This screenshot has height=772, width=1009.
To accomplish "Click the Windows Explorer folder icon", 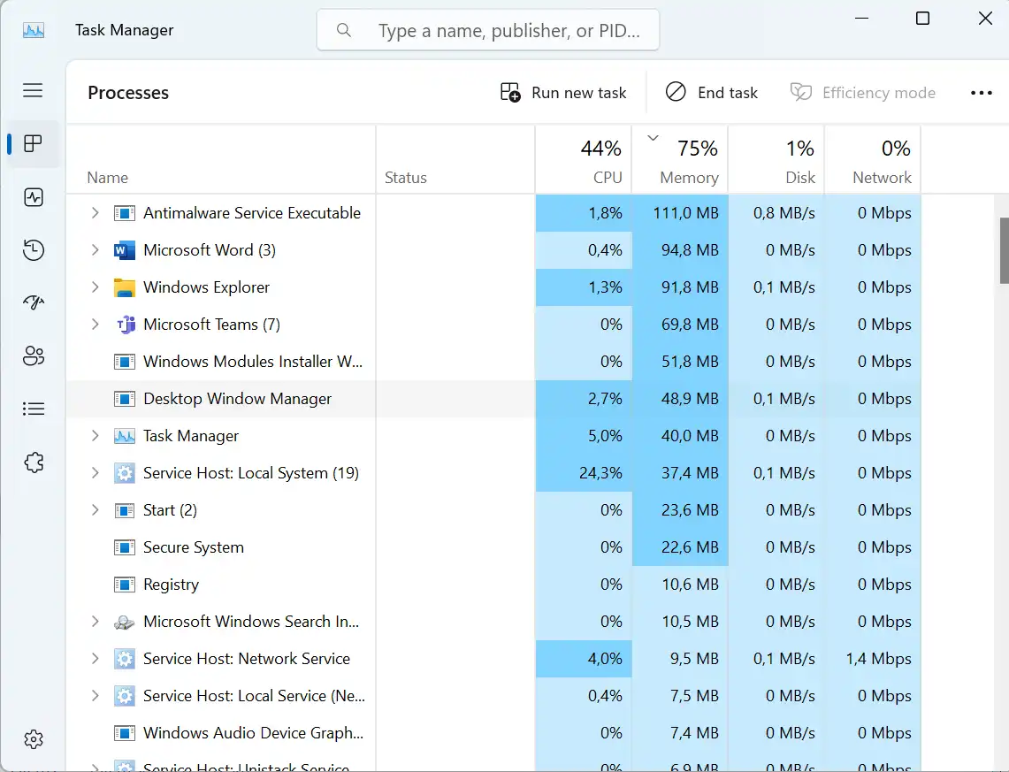I will tap(124, 287).
